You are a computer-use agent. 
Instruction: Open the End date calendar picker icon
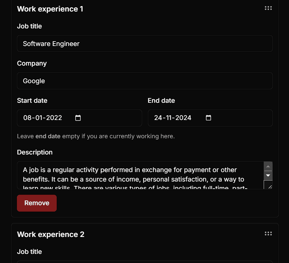208,118
